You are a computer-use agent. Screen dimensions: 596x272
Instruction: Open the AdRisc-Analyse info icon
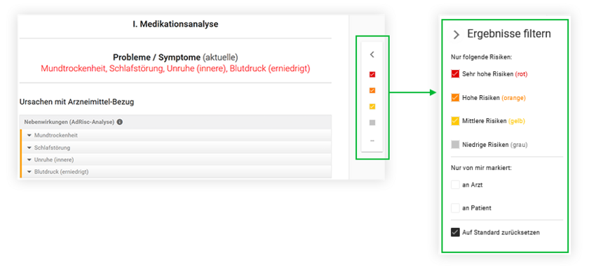(x=119, y=122)
